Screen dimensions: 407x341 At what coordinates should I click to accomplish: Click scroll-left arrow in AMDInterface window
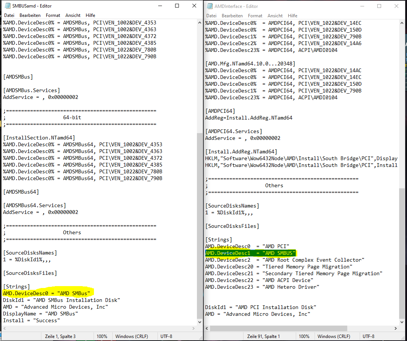(207, 328)
